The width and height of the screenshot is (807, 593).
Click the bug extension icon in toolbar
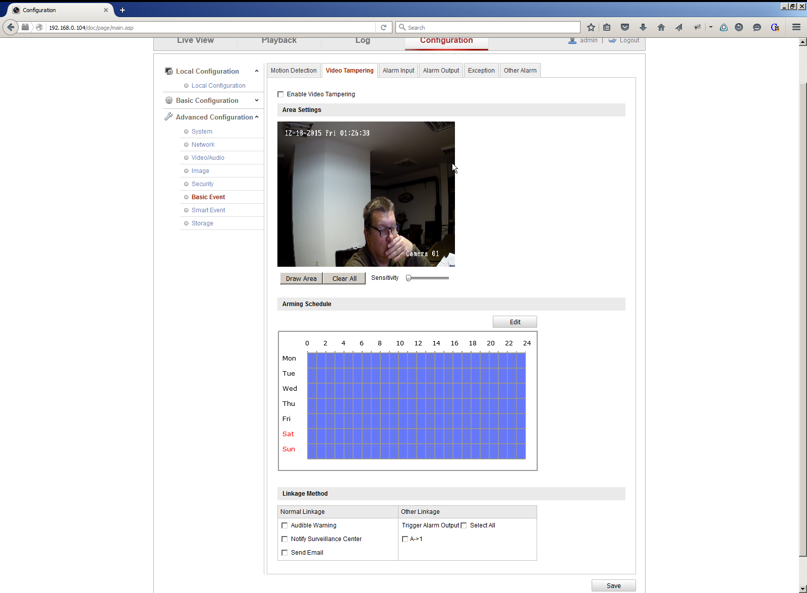click(x=698, y=27)
